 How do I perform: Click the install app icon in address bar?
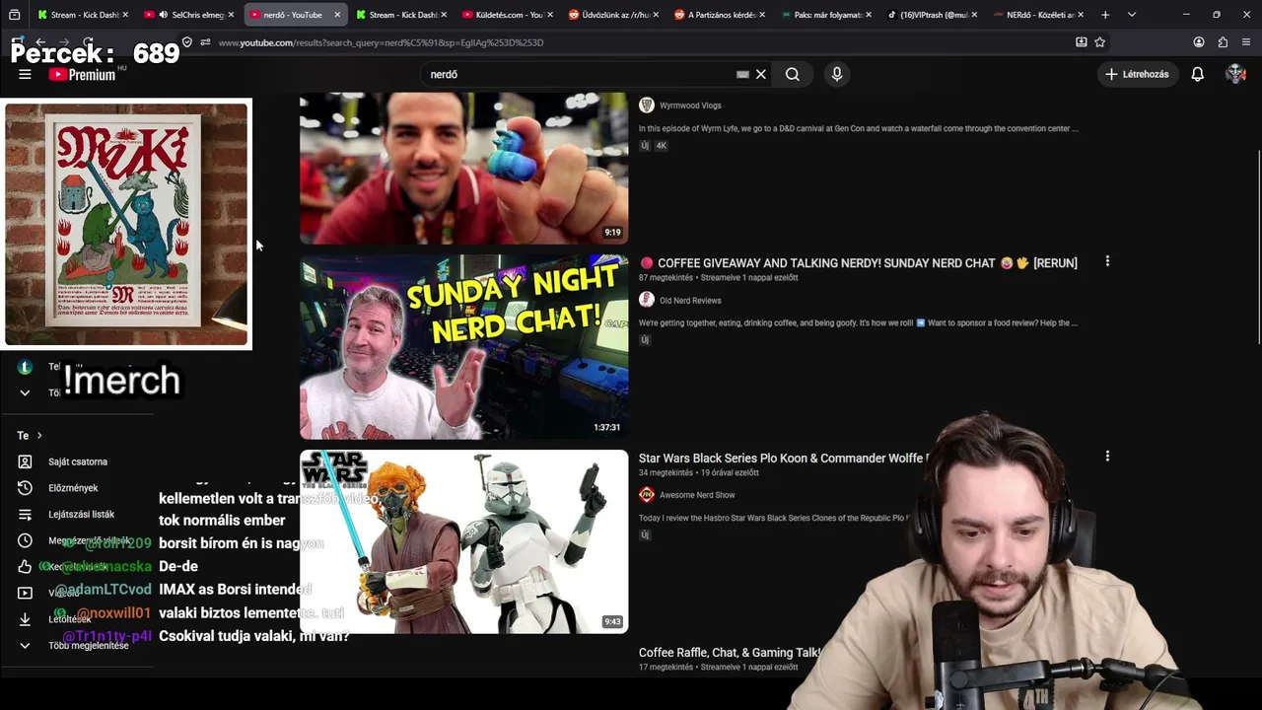pos(1082,42)
